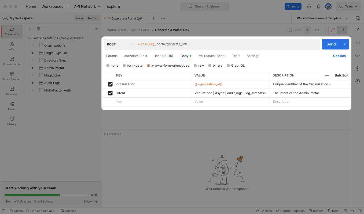Screen dimensions: 364x214
Task: Click the Cookies link
Action: [339, 56]
